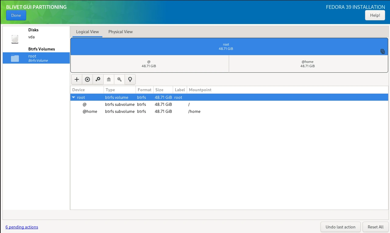Screen dimensions: 390x233
Task: Click the root label cell in table
Action: tap(178, 98)
